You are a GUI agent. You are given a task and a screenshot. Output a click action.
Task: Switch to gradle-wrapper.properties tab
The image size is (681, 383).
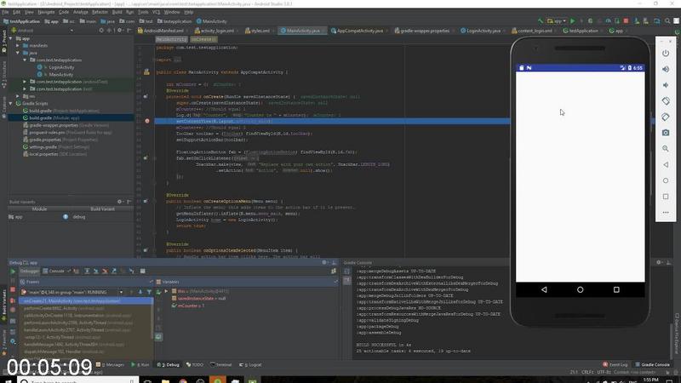pyautogui.click(x=422, y=31)
